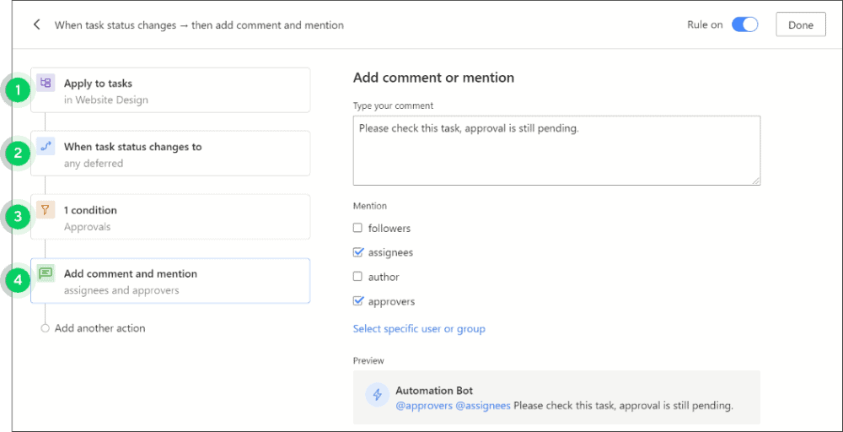843x432 pixels.
Task: Click Add another action
Action: [x=99, y=328]
